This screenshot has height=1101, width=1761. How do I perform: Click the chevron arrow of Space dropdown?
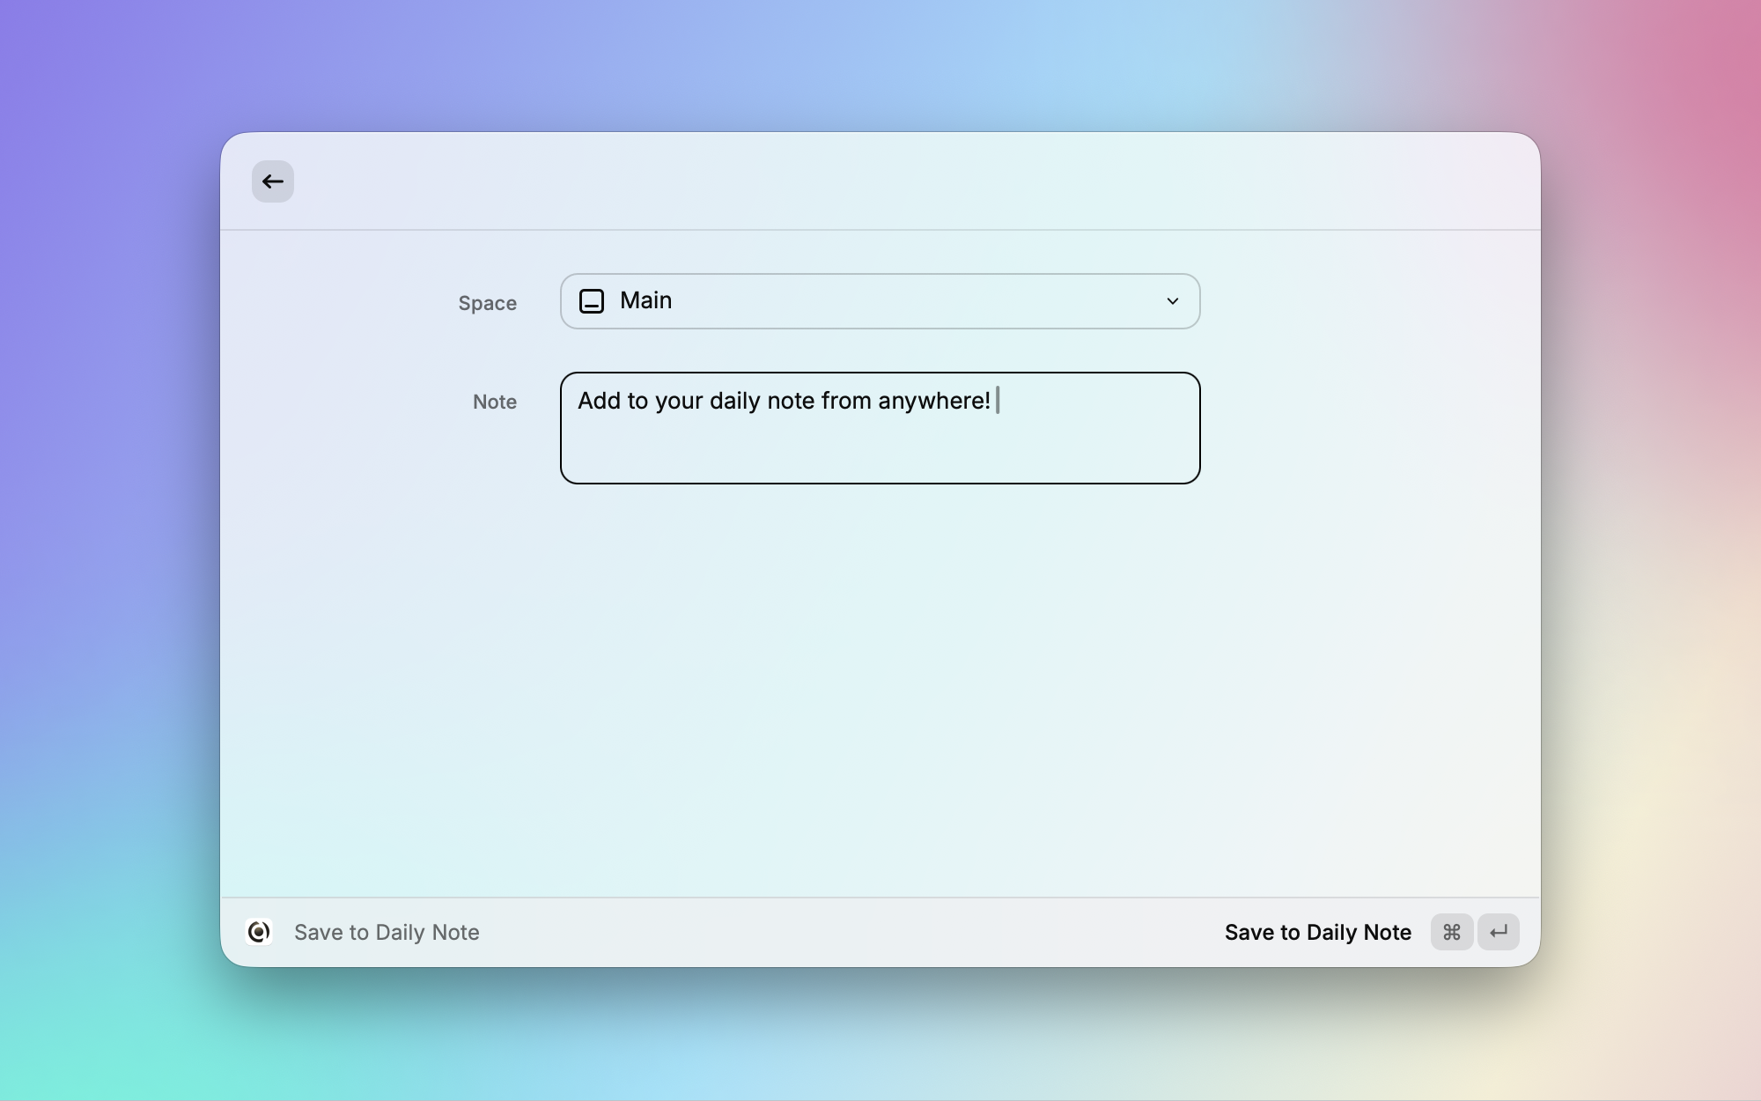tap(1172, 301)
